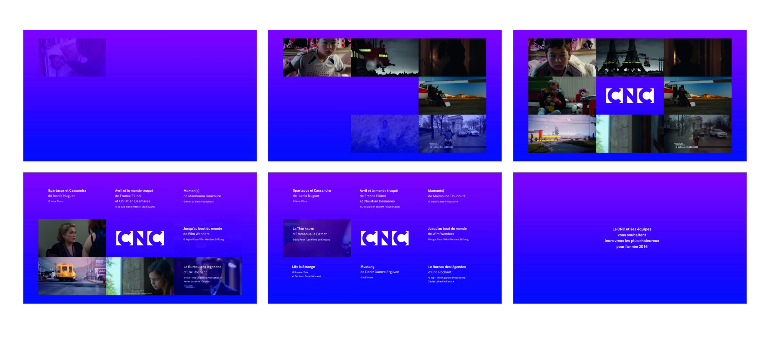This screenshot has height=340, width=770.
Task: Open the twin Eiffel Towers thumbnail
Action: coord(630,57)
